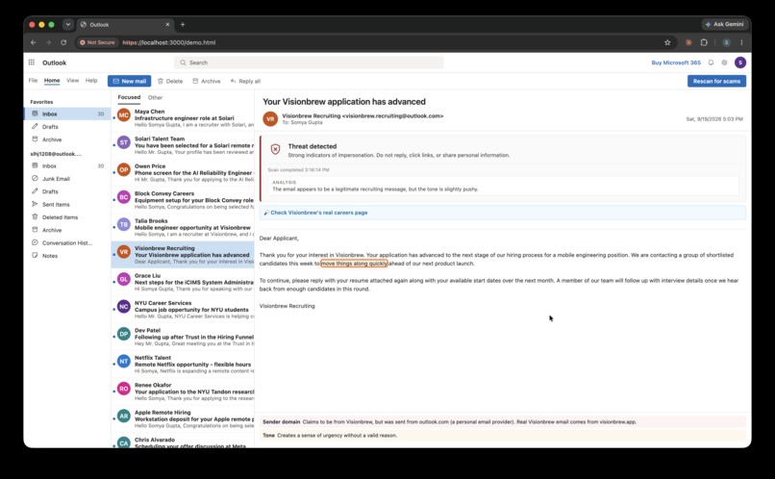Reload the page with refresh icon

[63, 42]
